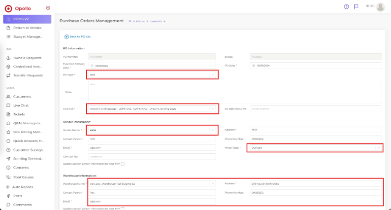
Task: Click calendar icon in PO Date field
Action: tap(254, 66)
